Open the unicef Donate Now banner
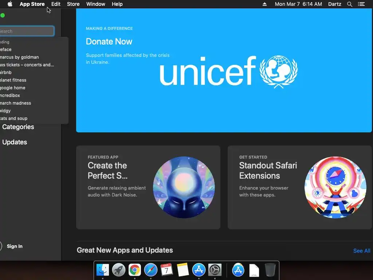The image size is (373, 280). click(224, 70)
